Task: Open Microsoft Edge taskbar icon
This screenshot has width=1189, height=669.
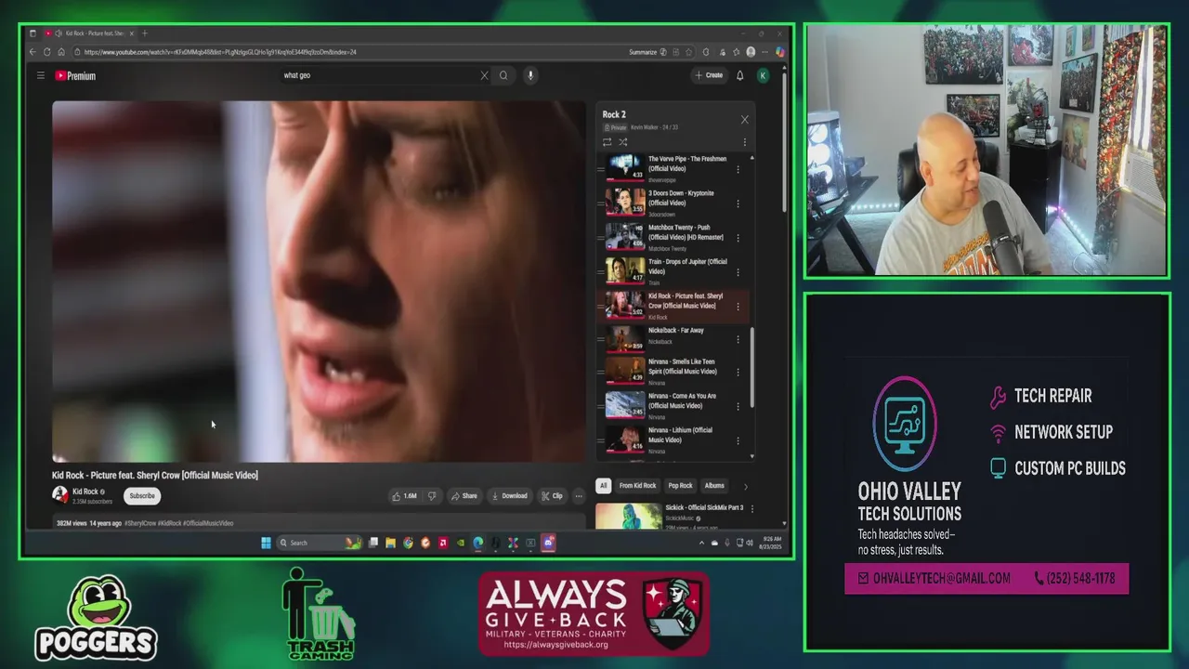Action: tap(478, 543)
